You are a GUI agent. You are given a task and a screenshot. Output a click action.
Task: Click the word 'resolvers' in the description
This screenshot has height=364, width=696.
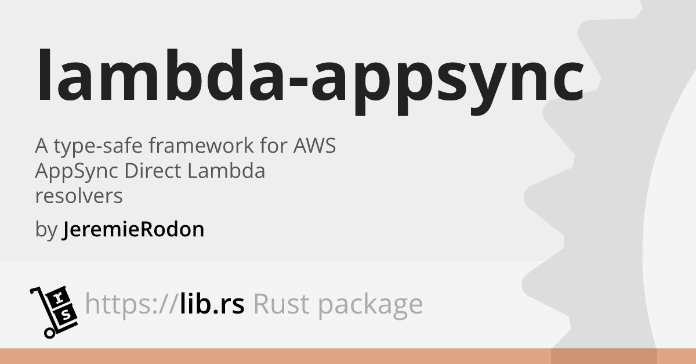[x=79, y=196]
